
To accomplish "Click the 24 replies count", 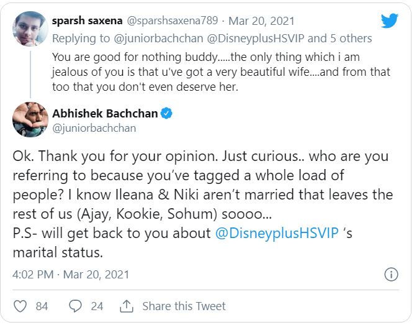I will click(97, 306).
